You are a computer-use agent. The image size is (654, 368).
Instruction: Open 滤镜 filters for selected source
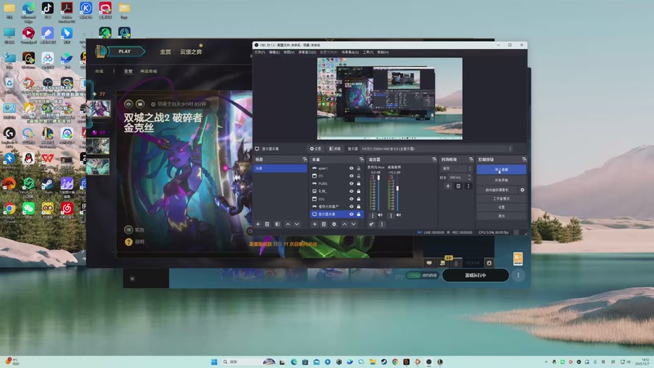click(x=335, y=149)
